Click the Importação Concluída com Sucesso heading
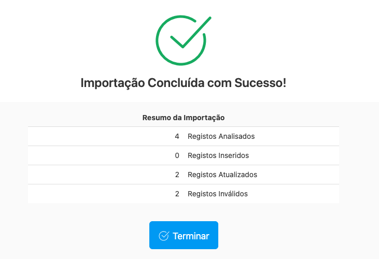The image size is (379, 259). tap(184, 83)
